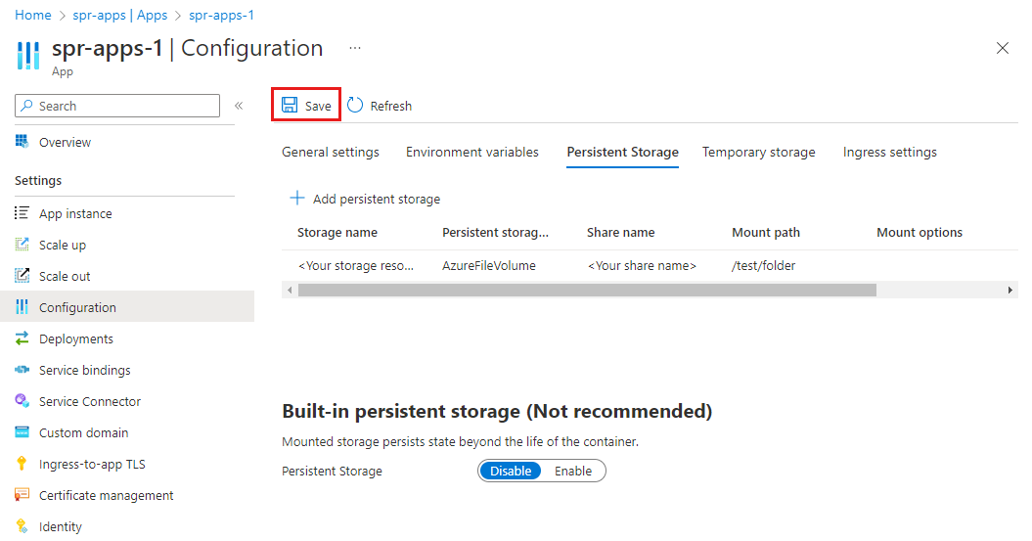Open the more options ellipsis menu

click(x=354, y=48)
